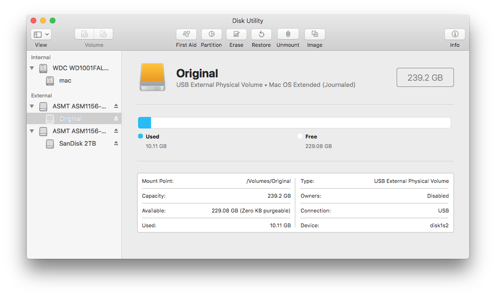Click the Add Volume icon
496x297 pixels.
85,34
